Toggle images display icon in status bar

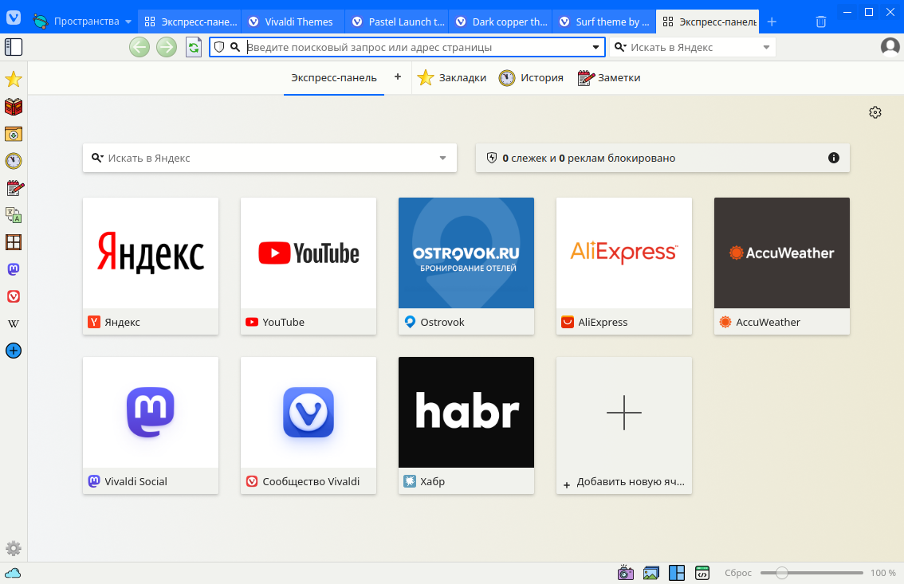coord(651,573)
